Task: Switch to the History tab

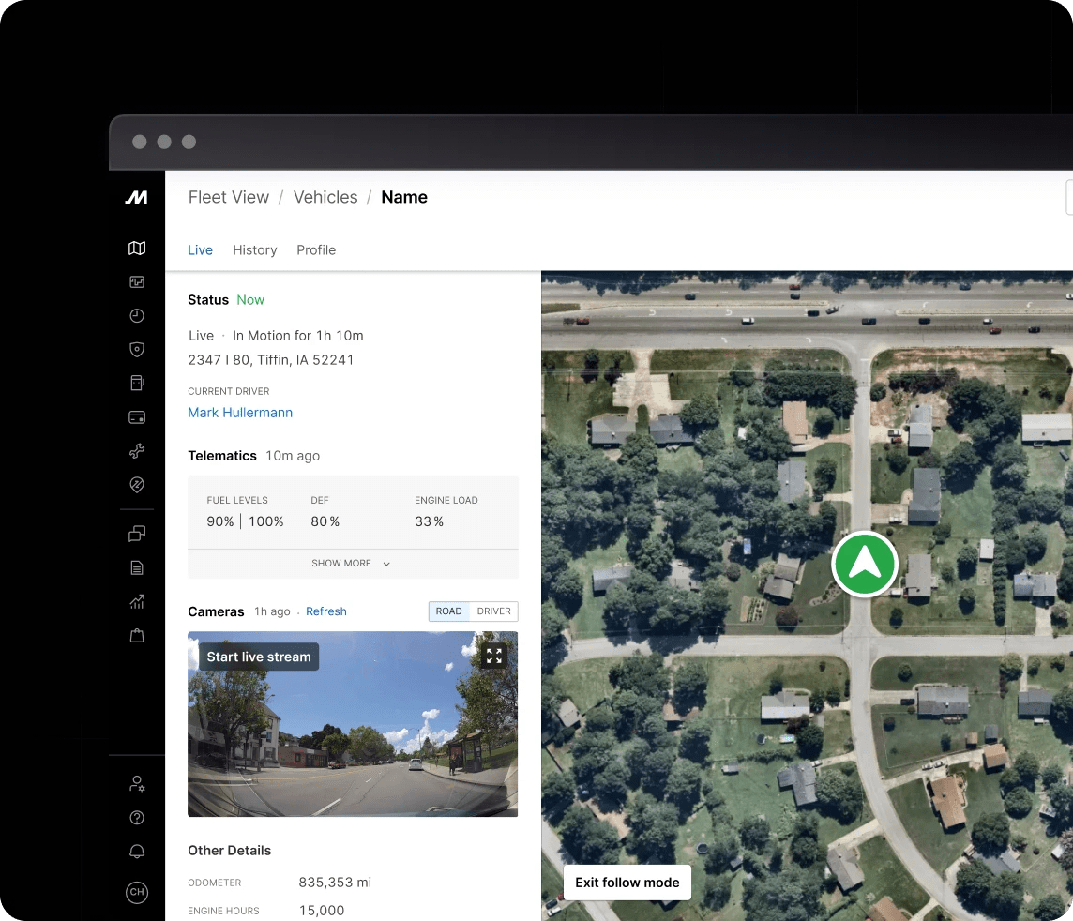Action: (x=254, y=250)
